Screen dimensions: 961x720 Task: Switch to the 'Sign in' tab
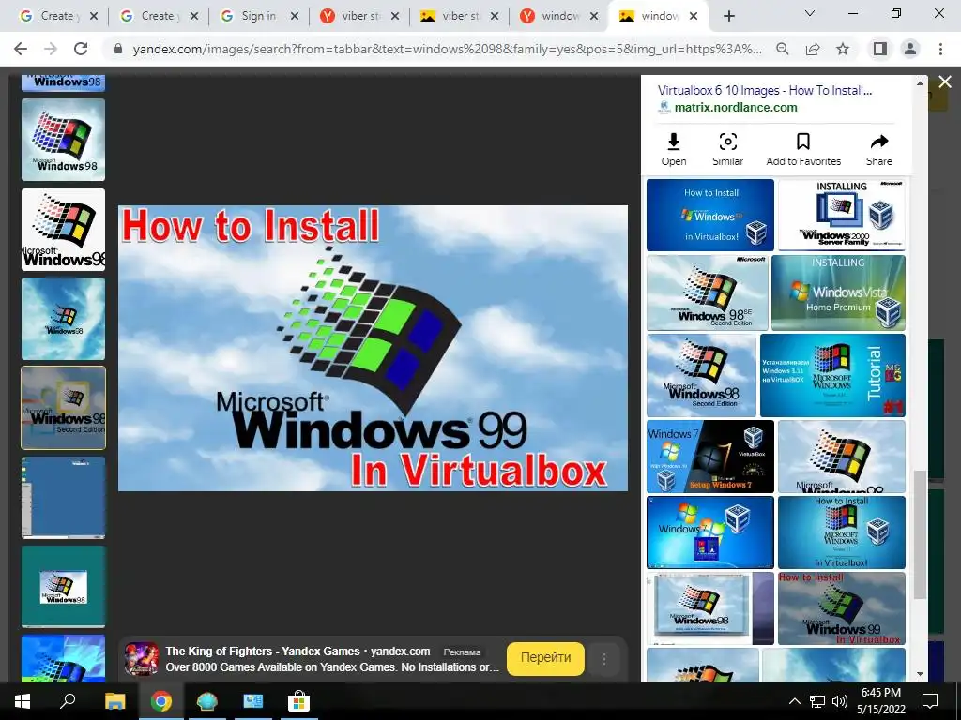click(x=259, y=17)
